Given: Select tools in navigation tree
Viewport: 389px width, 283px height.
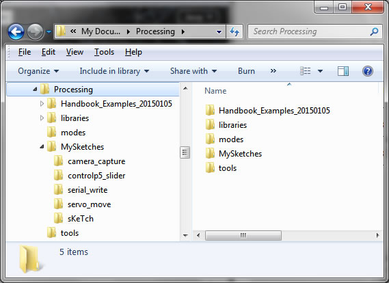Looking at the screenshot, I should (70, 233).
